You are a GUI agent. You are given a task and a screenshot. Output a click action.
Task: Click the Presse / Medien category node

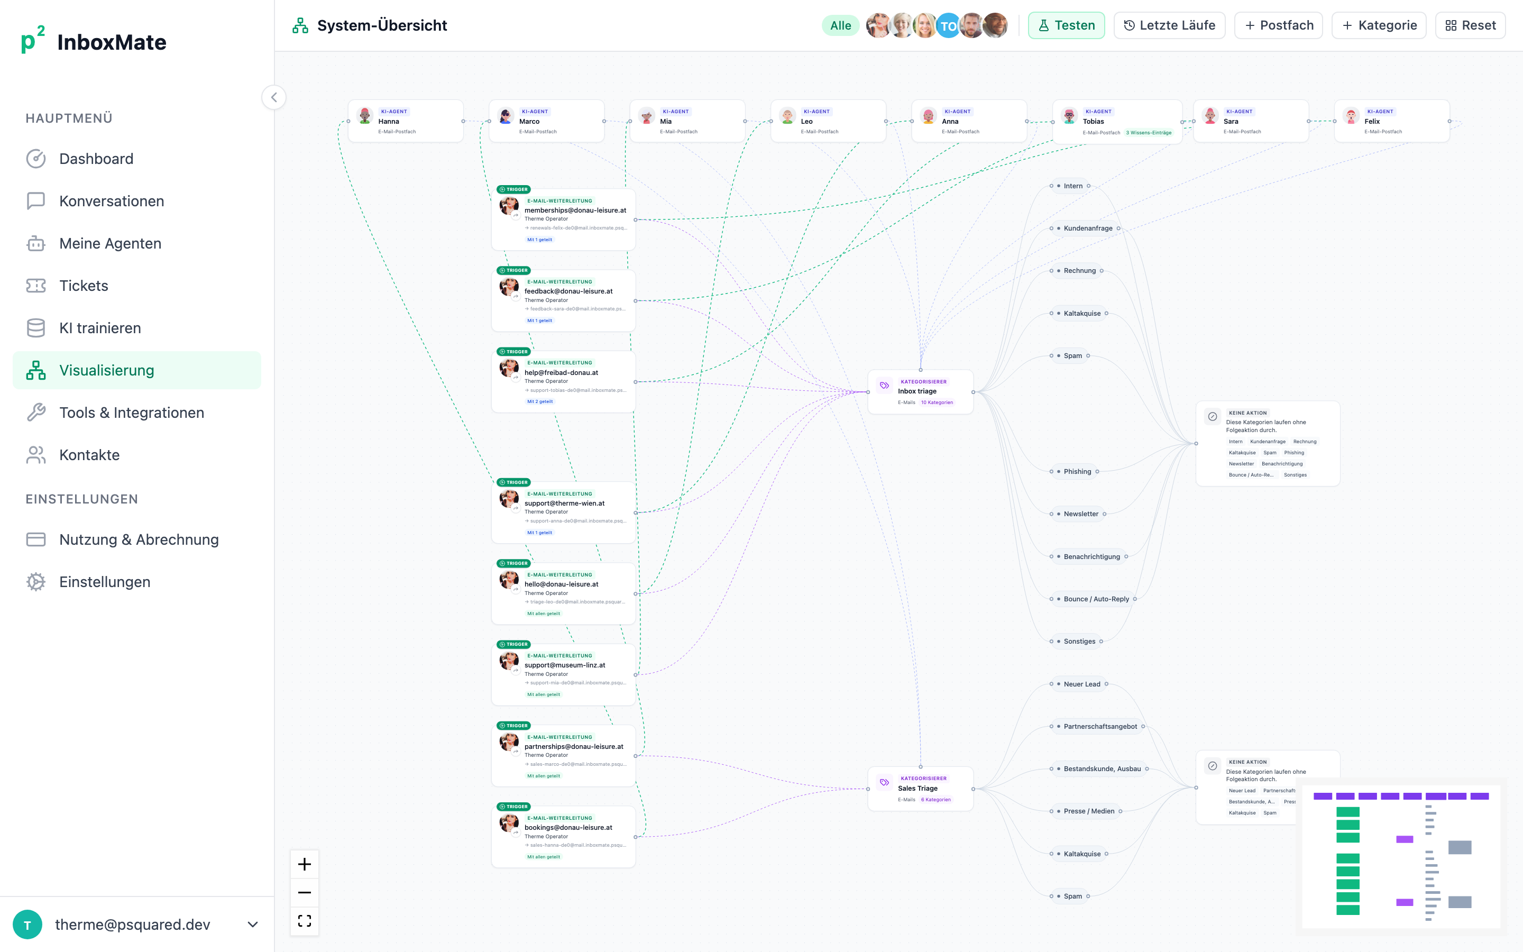[x=1086, y=811]
